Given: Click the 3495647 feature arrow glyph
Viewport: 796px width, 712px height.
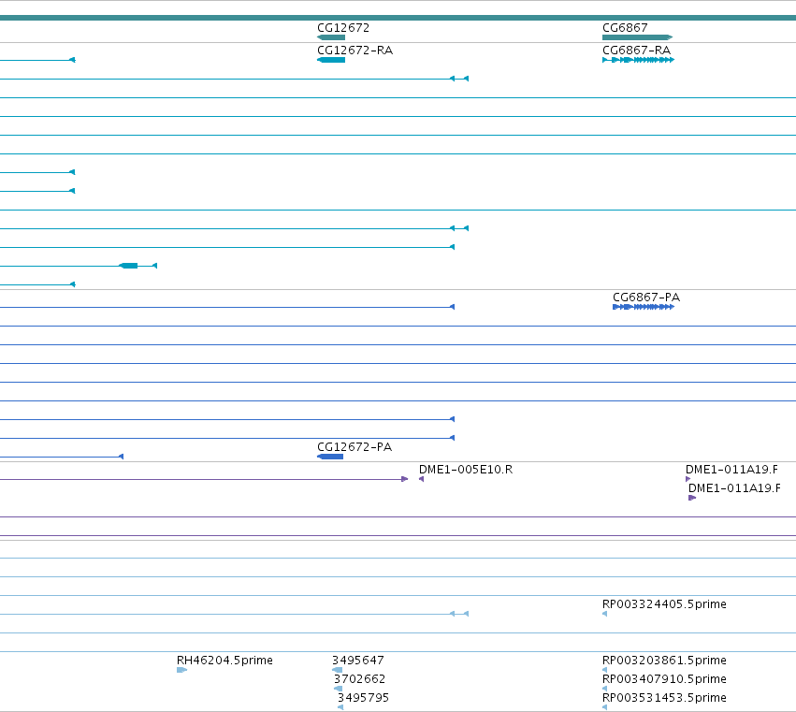Looking at the screenshot, I should point(337,670).
